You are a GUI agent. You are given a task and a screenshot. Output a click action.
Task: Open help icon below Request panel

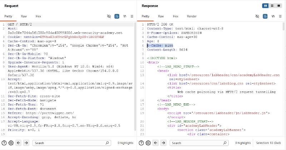tap(4, 143)
